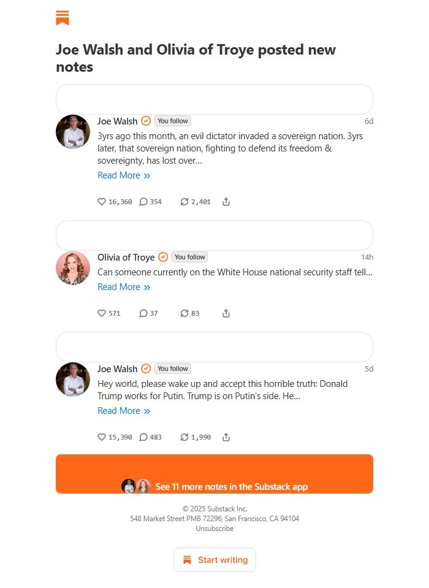The width and height of the screenshot is (429, 588).
Task: Open the Olivia of Troye author name
Action: 126,258
